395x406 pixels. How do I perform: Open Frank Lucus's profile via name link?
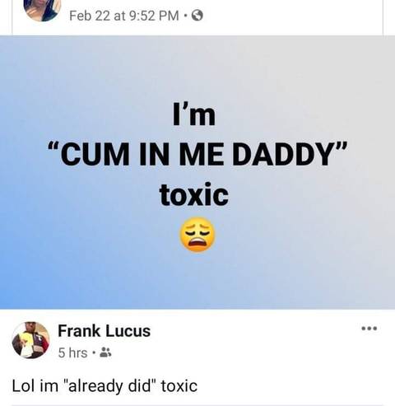click(x=105, y=330)
